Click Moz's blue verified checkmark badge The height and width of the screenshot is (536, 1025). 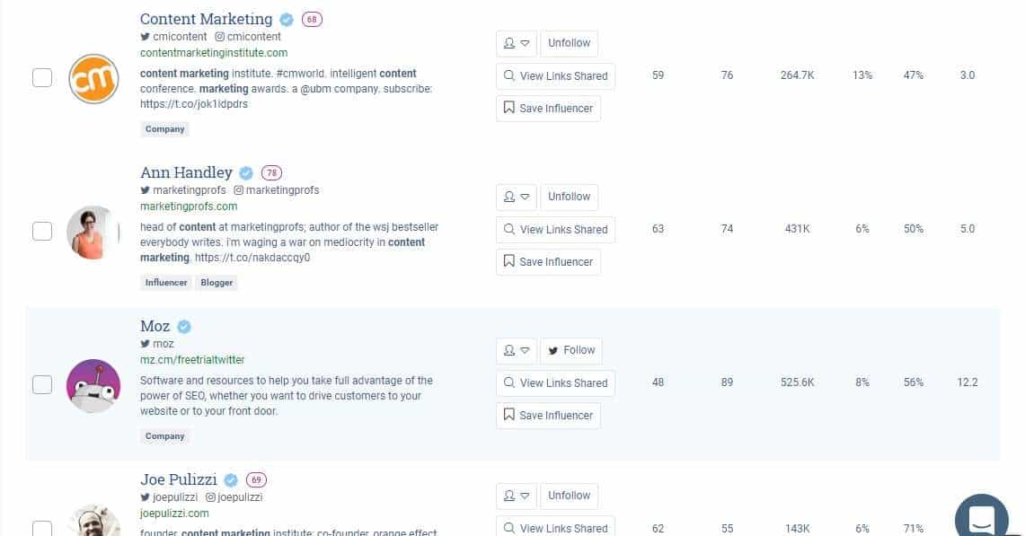[184, 326]
